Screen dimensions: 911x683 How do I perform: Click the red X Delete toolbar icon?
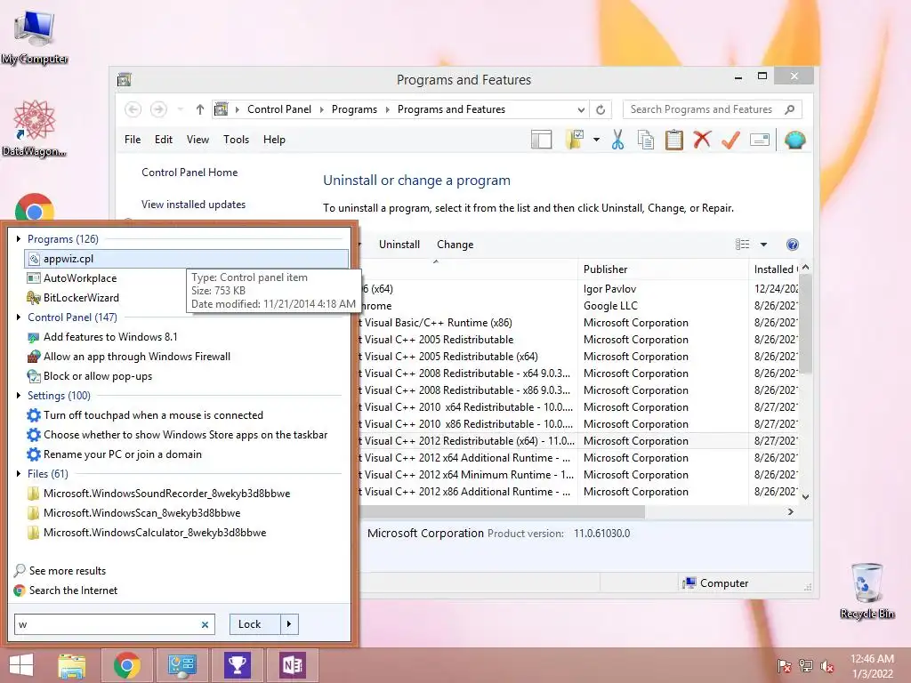(702, 140)
